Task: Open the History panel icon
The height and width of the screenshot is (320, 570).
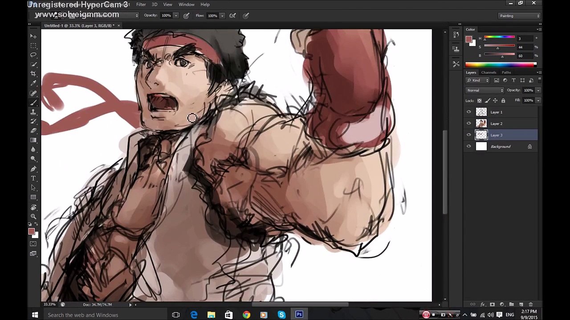Action: (x=456, y=35)
